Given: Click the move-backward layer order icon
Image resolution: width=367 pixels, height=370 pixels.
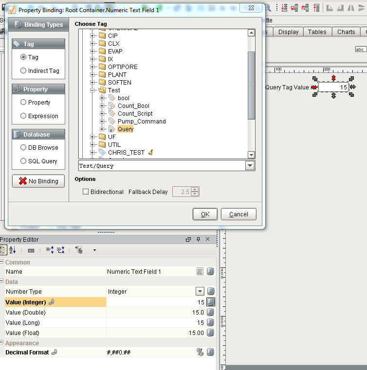Looking at the screenshot, I should point(294,8).
